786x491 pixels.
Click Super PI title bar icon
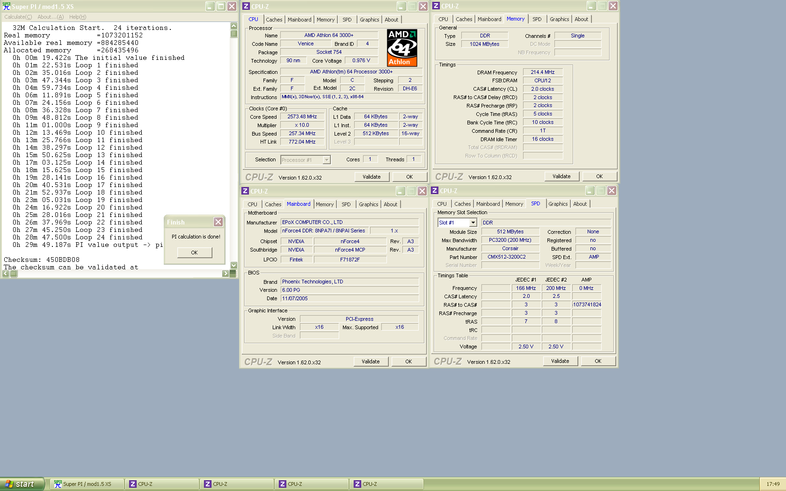(6, 6)
